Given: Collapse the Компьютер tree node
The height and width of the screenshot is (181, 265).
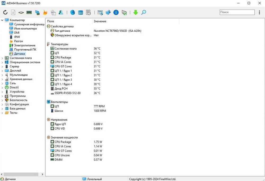Looking at the screenshot, I should (2, 20).
